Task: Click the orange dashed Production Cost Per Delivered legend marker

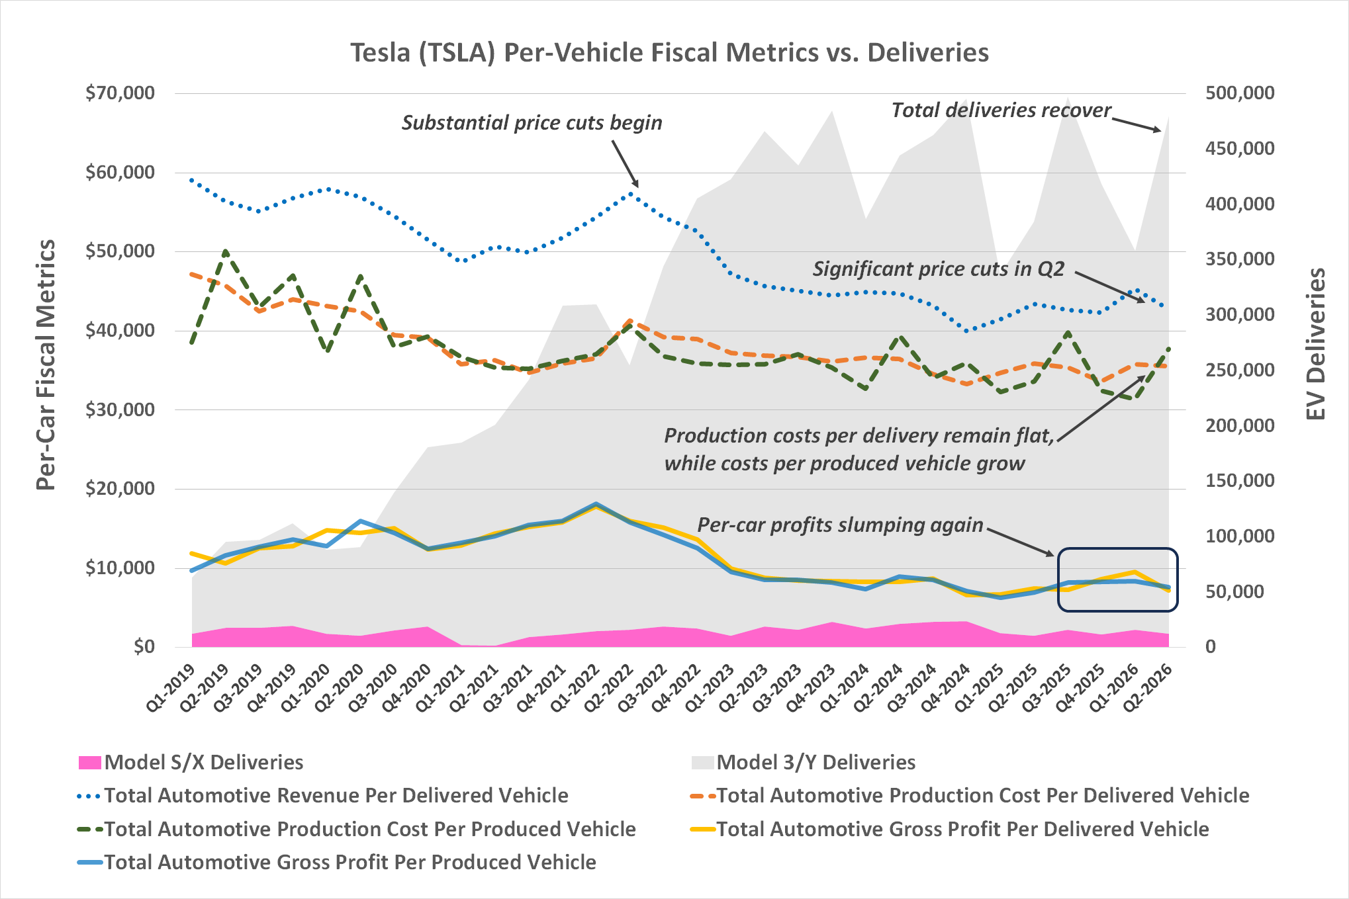Action: [702, 796]
